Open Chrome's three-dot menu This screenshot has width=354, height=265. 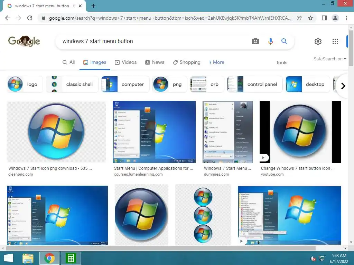346,18
